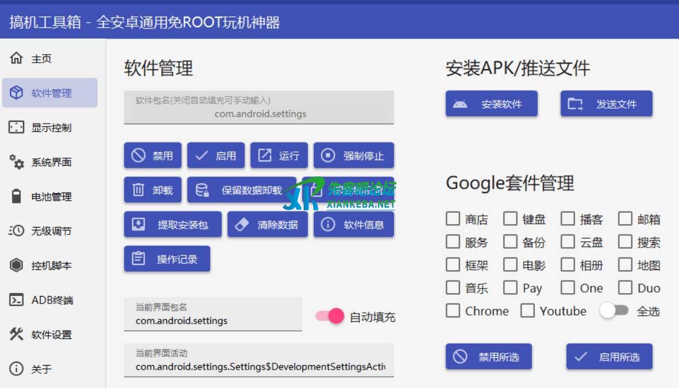Click the folder icon on 发送文件 button
The image size is (679, 388).
tap(575, 104)
